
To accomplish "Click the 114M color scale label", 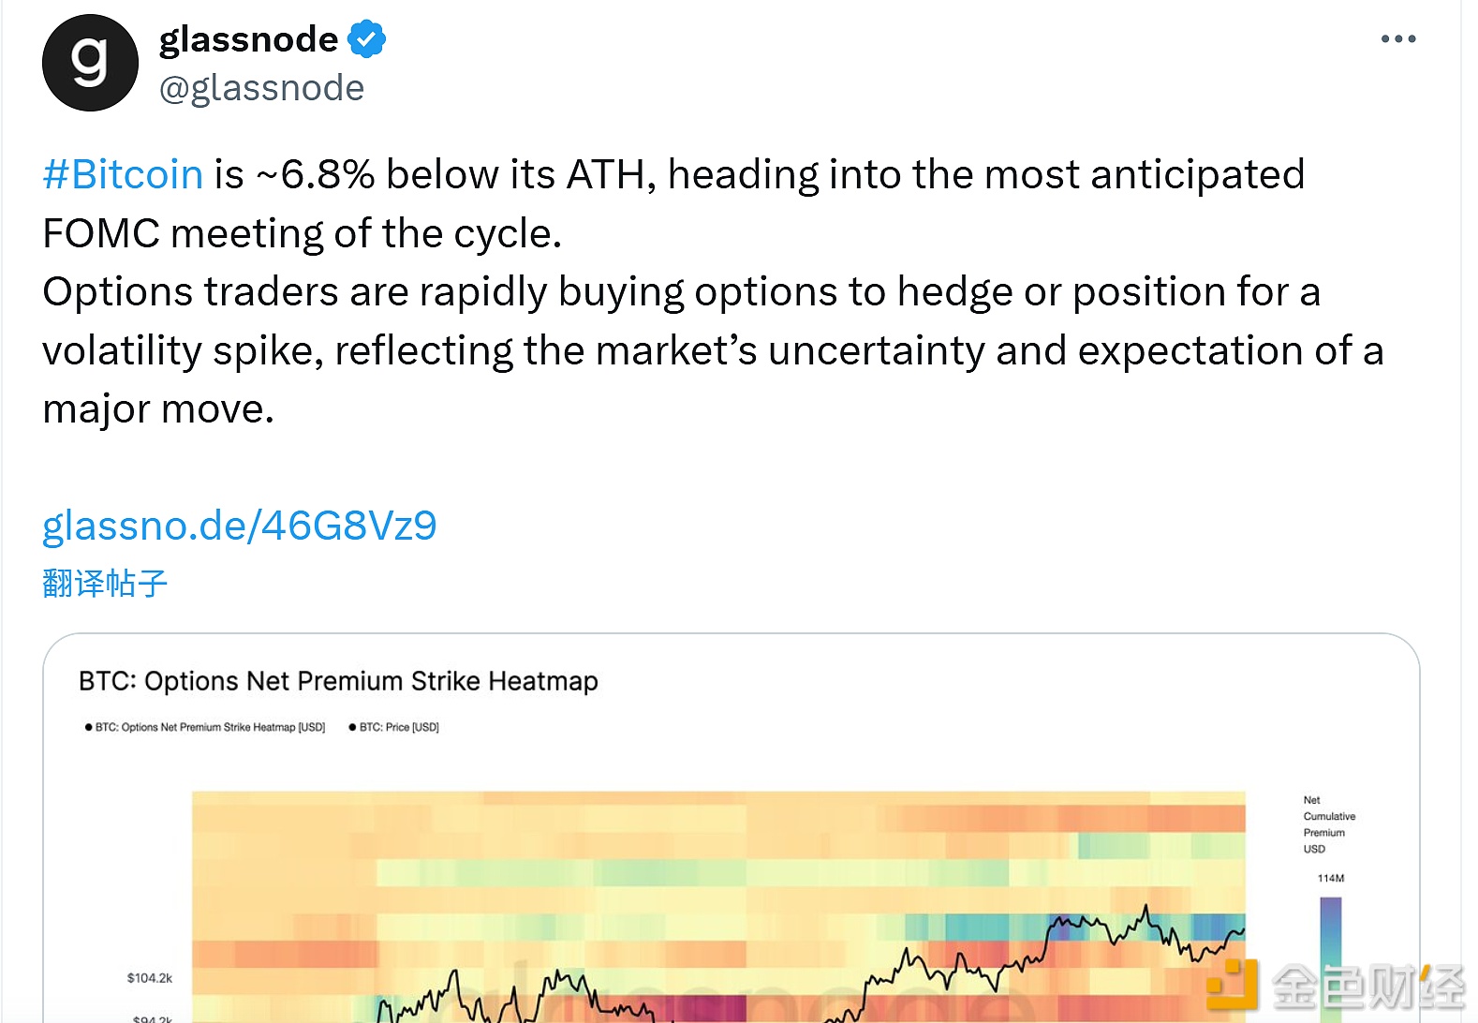I will (1330, 878).
